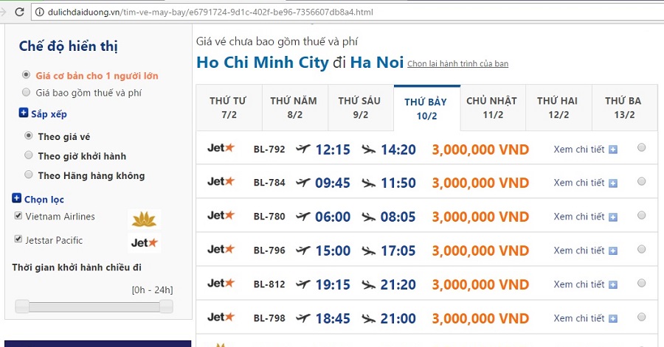This screenshot has width=664, height=347.
Task: Reload the page with browser refresh icon
Action: click(19, 12)
